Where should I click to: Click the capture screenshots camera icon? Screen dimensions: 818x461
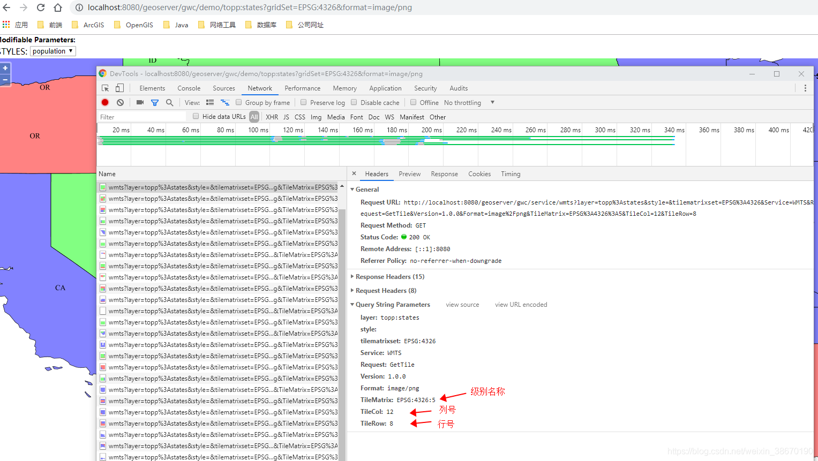[140, 102]
